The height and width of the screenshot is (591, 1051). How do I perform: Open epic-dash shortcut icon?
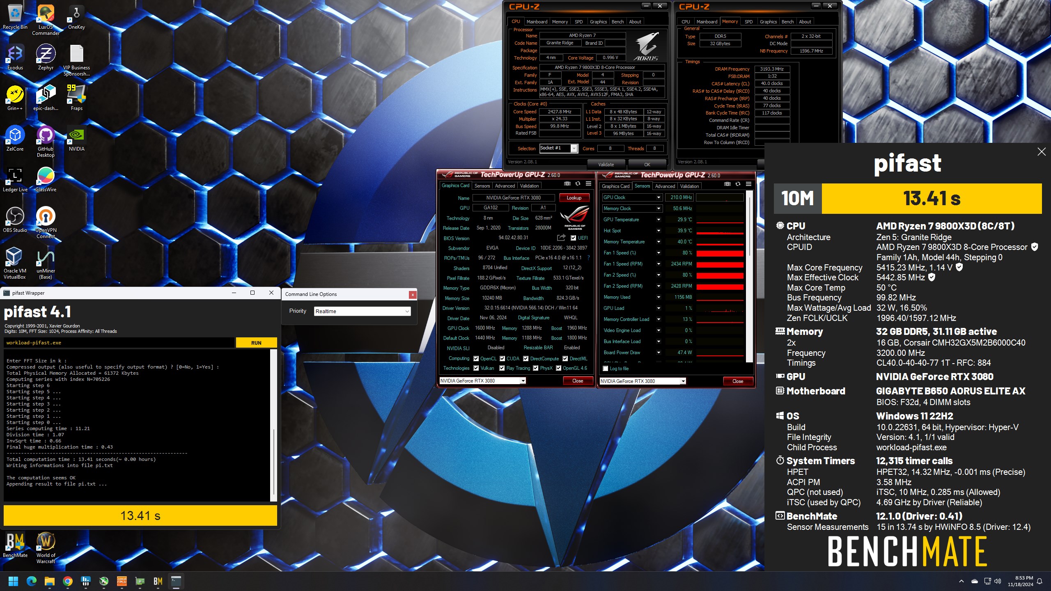(x=46, y=98)
